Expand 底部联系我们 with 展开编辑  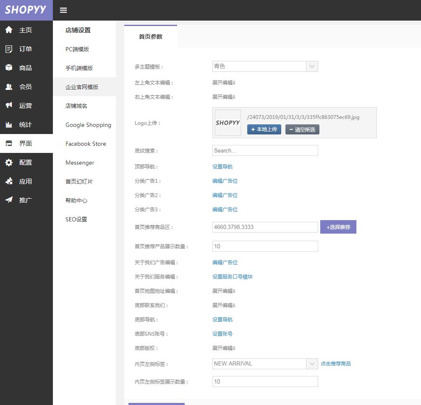(224, 305)
